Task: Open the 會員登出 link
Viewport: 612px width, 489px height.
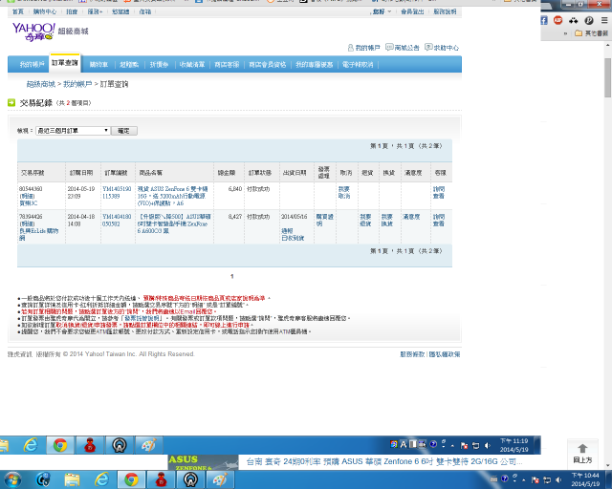Action: point(412,11)
